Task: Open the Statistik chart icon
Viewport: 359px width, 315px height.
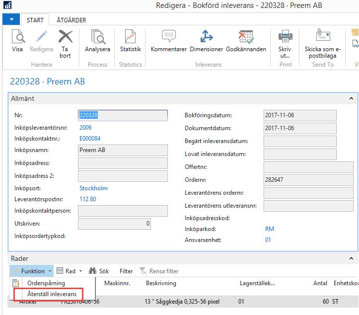Action: 130,36
